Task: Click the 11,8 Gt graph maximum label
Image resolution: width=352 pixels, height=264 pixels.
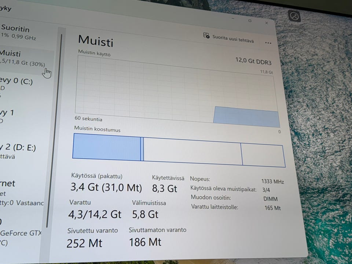Action: 267,72
